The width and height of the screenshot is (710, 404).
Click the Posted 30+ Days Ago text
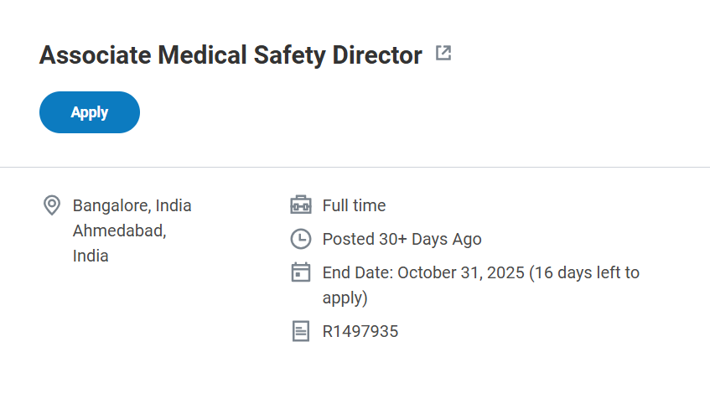pyautogui.click(x=402, y=239)
